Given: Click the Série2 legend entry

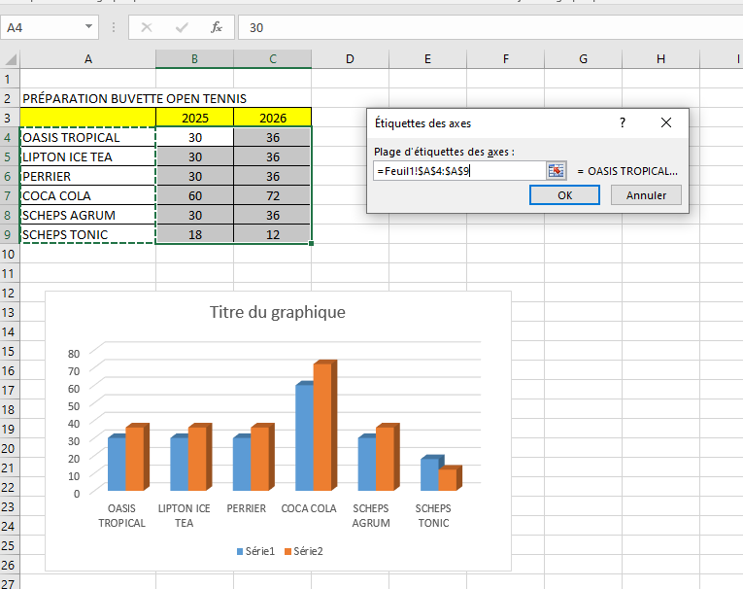Looking at the screenshot, I should (x=304, y=551).
